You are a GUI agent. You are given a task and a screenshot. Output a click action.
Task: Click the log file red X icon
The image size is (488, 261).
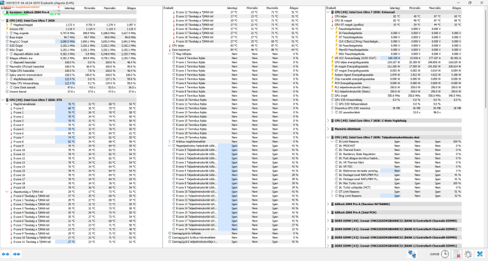pyautogui.click(x=456, y=254)
